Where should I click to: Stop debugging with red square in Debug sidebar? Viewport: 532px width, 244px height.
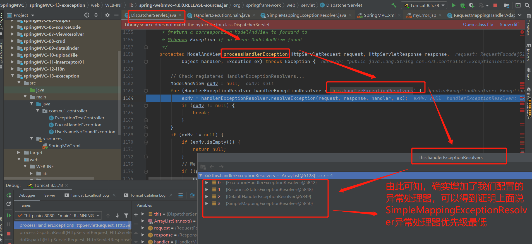coord(9,234)
